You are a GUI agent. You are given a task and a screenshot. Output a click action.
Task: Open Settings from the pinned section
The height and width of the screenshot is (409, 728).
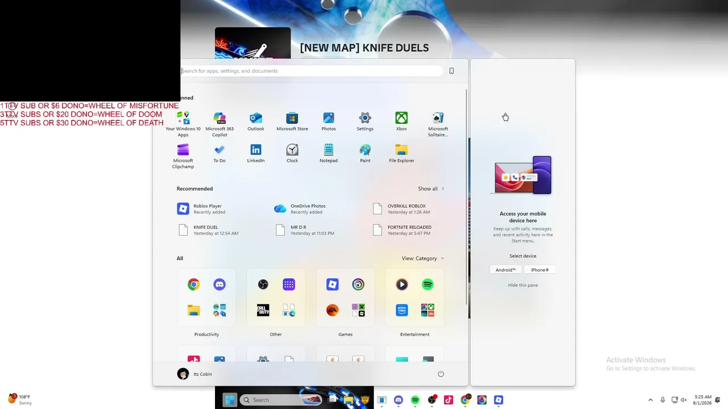365,122
